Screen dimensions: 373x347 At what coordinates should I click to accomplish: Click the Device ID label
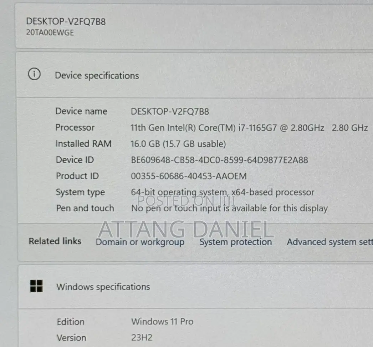coord(75,160)
